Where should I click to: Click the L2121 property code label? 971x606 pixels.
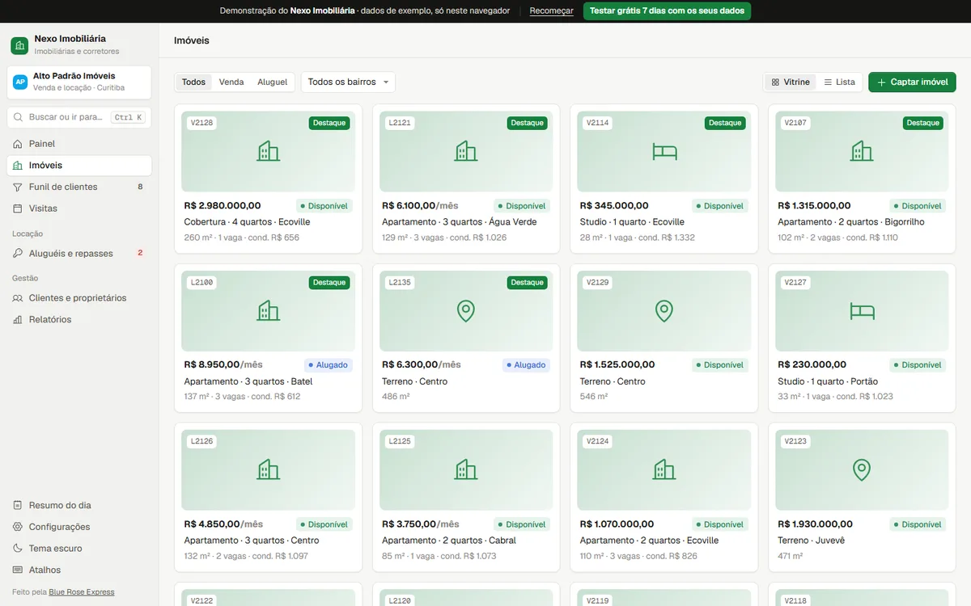(400, 123)
